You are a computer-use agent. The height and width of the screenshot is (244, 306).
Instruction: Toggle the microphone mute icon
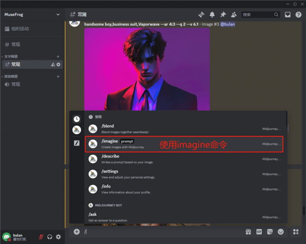tap(41, 237)
